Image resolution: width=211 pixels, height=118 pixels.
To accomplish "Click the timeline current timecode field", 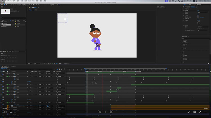I will 4,69.
